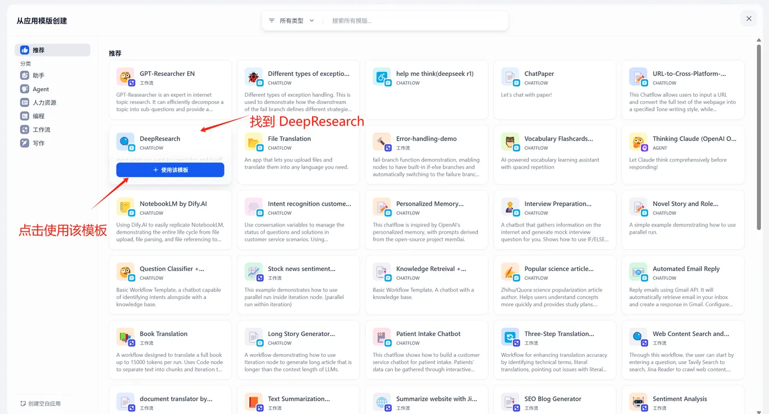
Task: Click the Long Story Generator title
Action: click(x=302, y=334)
